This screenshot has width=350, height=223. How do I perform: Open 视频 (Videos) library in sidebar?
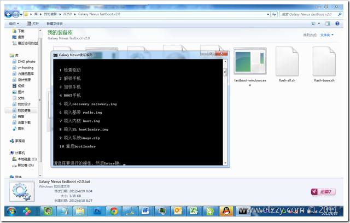click(x=19, y=86)
